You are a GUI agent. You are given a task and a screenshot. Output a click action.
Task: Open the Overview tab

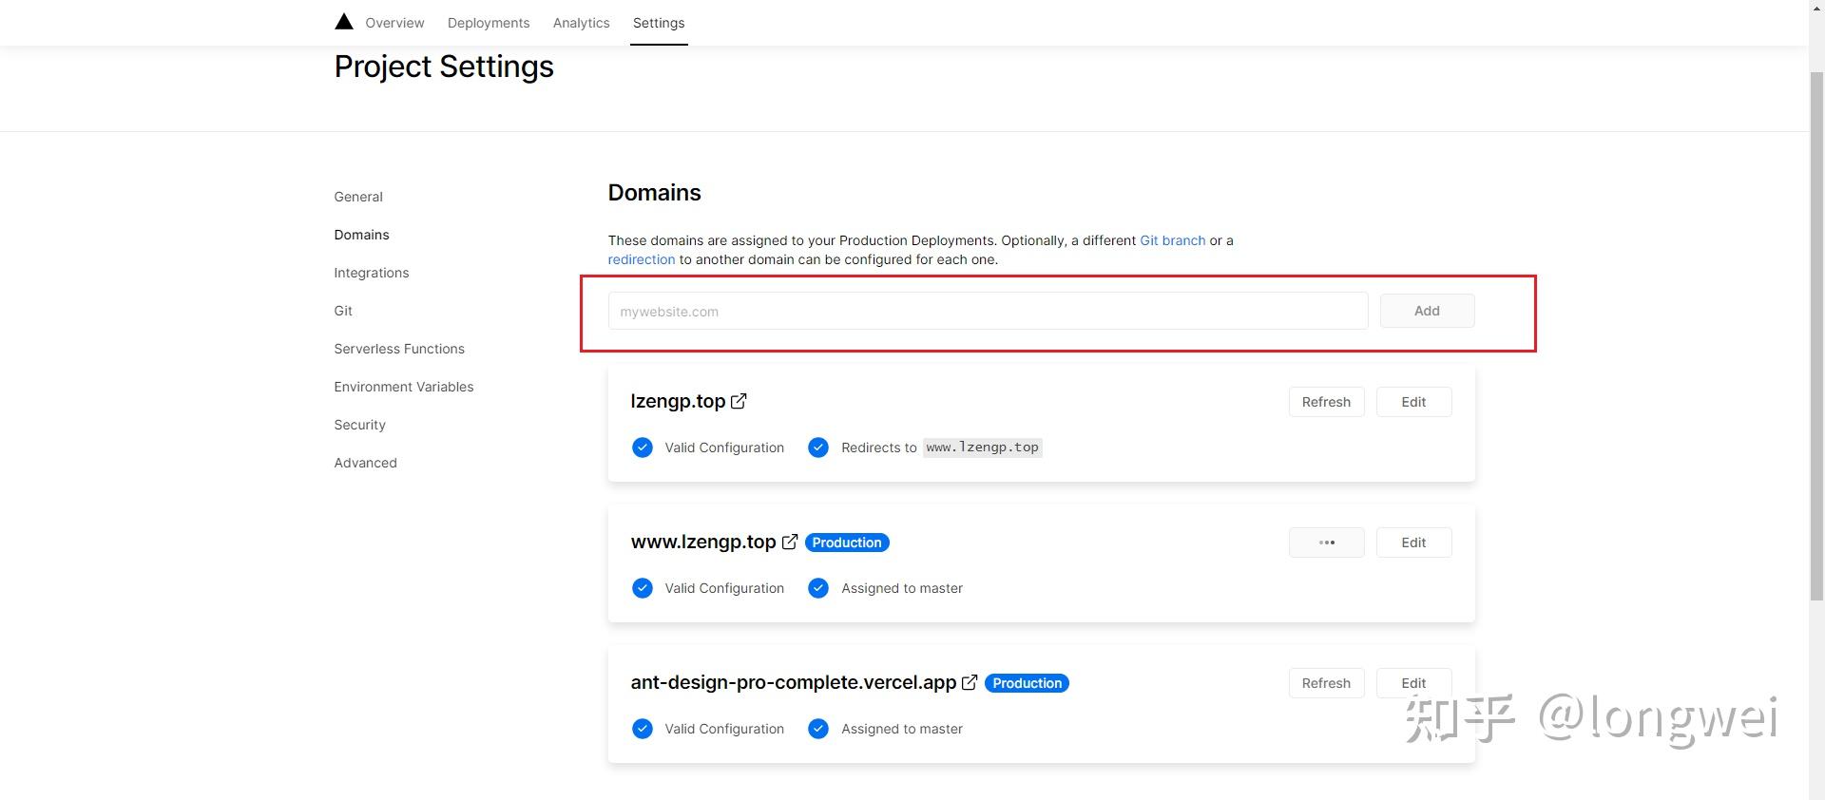(x=394, y=23)
